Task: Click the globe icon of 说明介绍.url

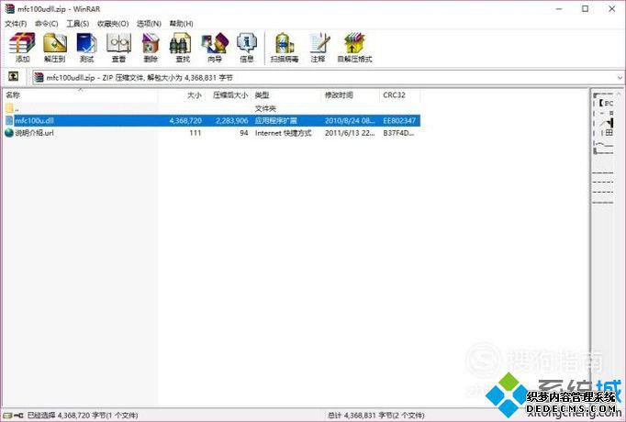Action: point(9,133)
